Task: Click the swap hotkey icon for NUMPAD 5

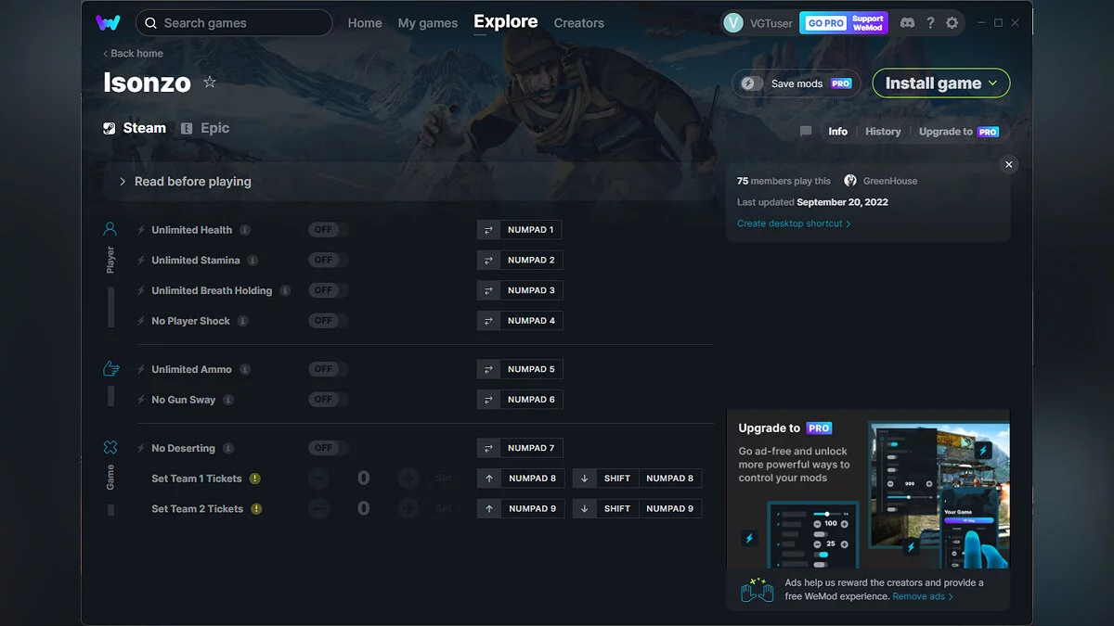Action: click(488, 369)
